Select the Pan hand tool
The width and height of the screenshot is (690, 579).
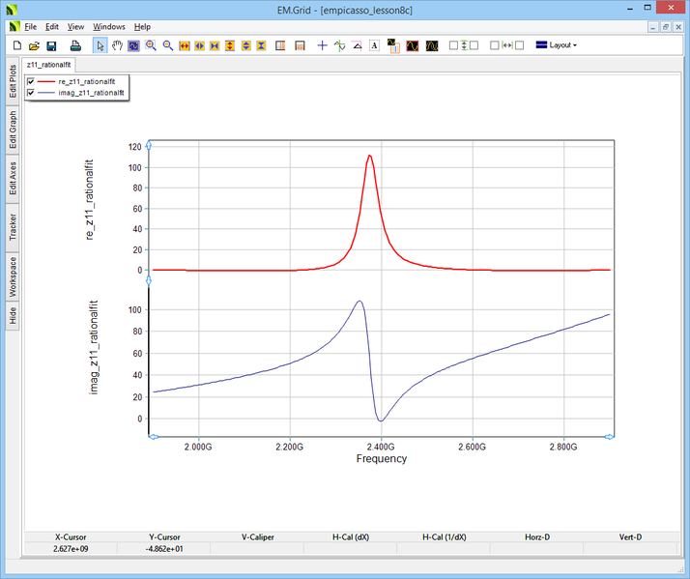(117, 45)
